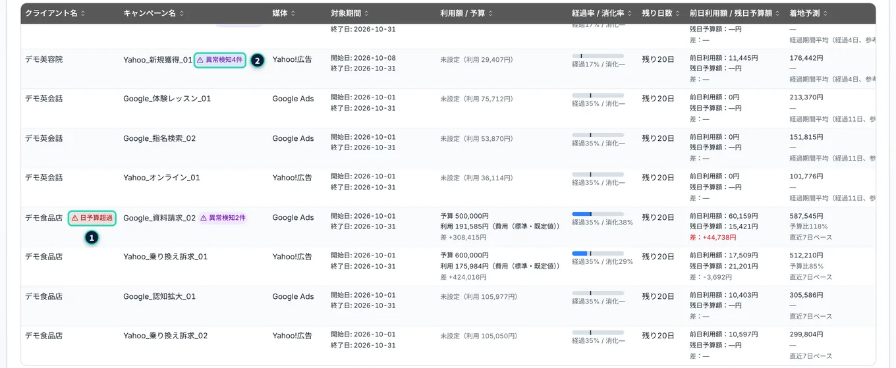Screen dimensions: 896x368
Task: Click the 587,545円 landing forecast value
Action: 806,216
